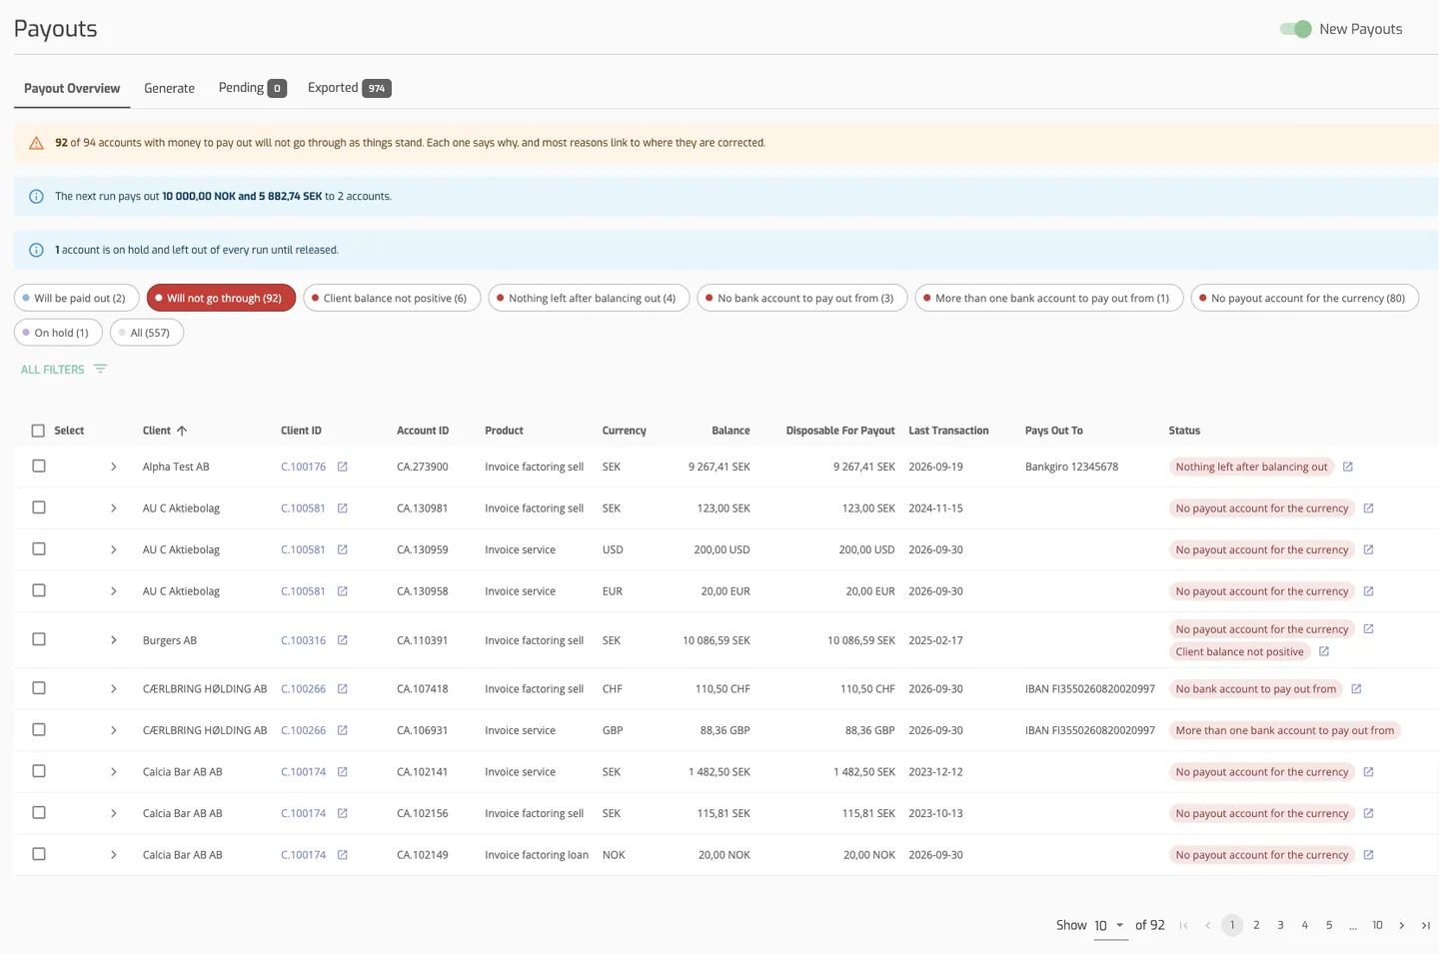Image resolution: width=1439 pixels, height=954 pixels.
Task: Filter by Will be paid out (2)
Action: pyautogui.click(x=77, y=298)
